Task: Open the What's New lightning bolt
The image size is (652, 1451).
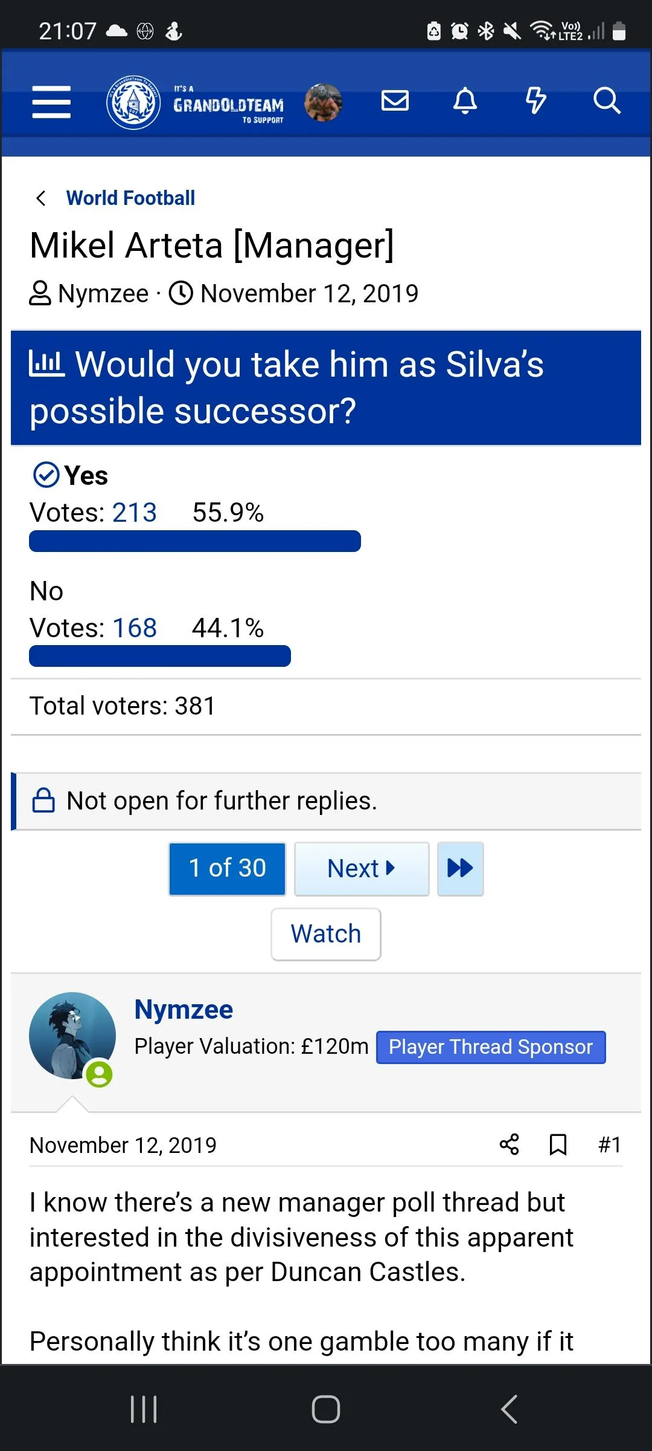Action: coord(535,101)
